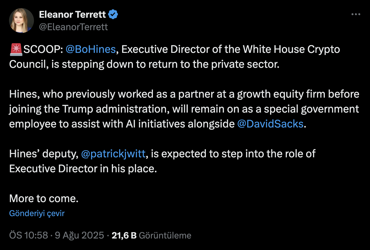
Task: Open the @EleanorTerrett handle link
Action: (x=74, y=27)
